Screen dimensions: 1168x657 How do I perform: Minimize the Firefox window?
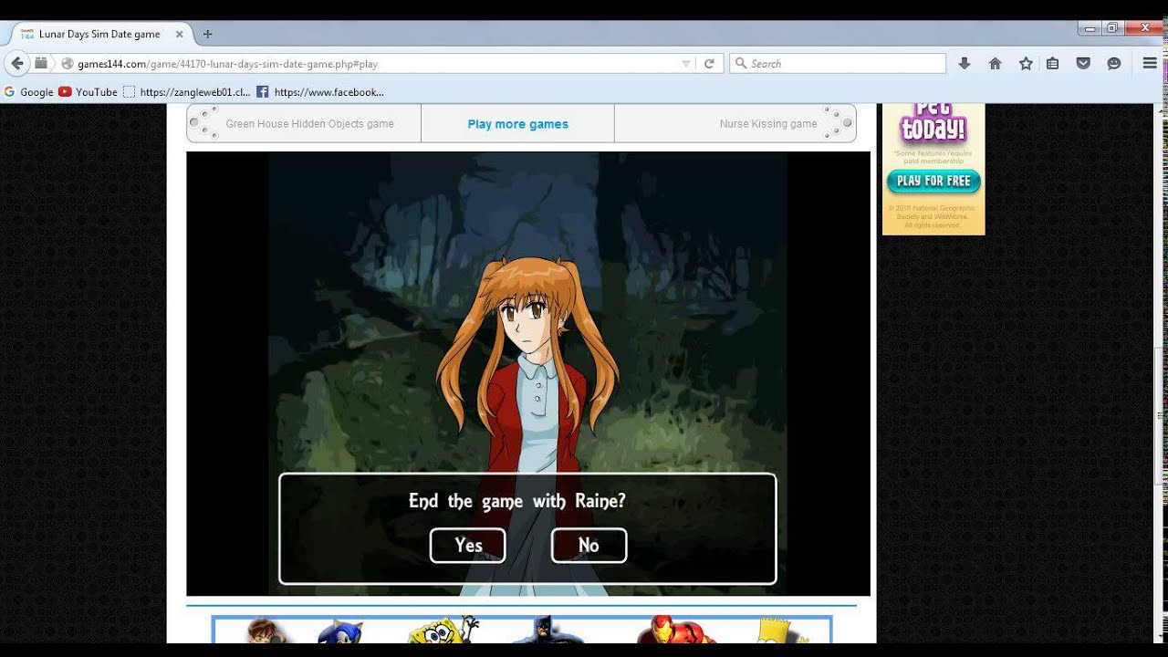[x=1090, y=29]
